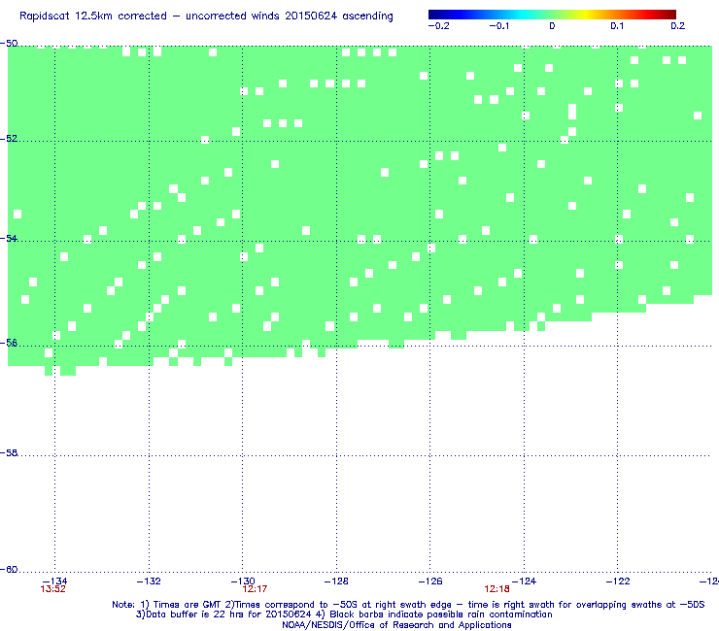Click the latitude label -52
This screenshot has height=631, width=719.
point(9,139)
